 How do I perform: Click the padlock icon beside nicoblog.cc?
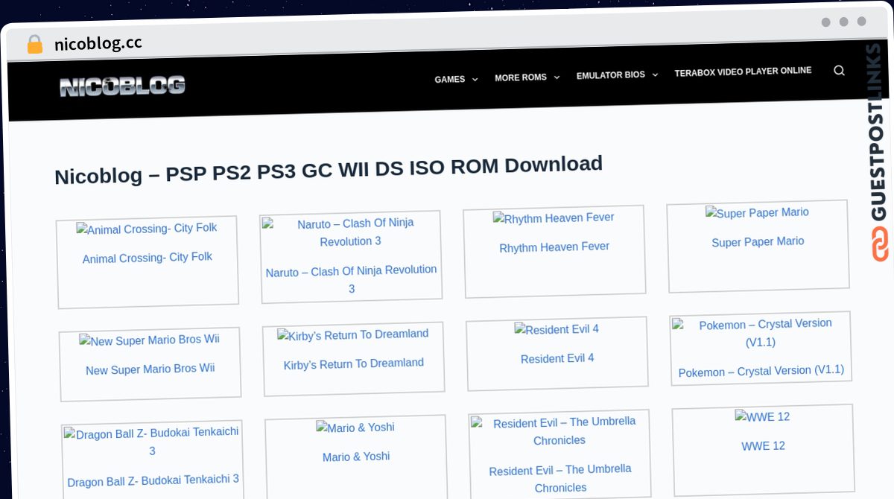[35, 45]
